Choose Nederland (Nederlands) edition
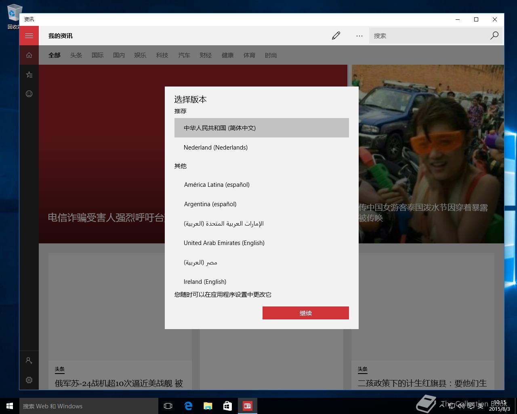 point(262,148)
